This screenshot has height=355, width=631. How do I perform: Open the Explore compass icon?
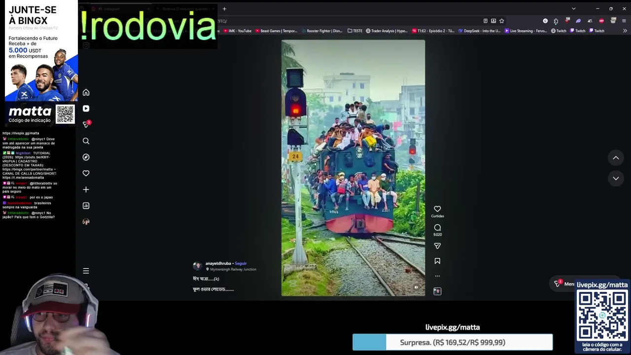(86, 157)
